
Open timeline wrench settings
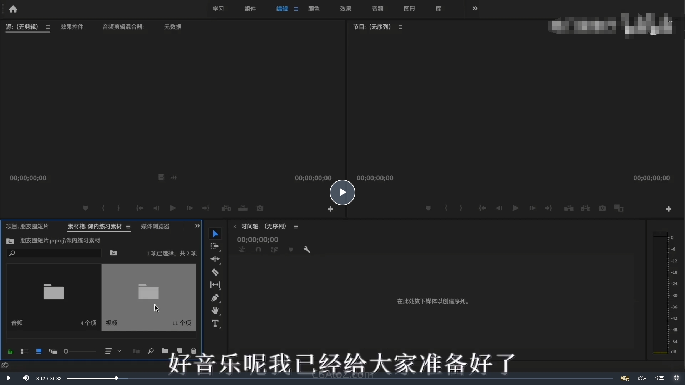point(307,250)
